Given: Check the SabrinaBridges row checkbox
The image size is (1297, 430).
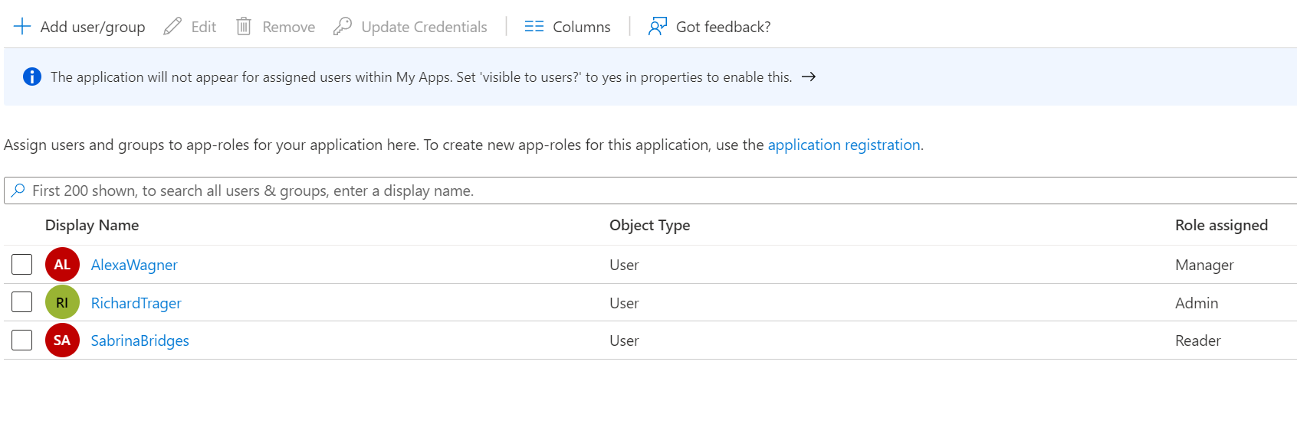Looking at the screenshot, I should coord(22,340).
